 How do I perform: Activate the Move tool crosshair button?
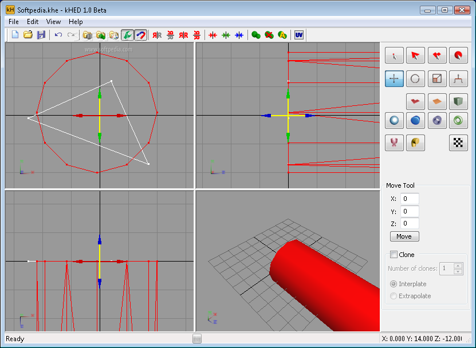click(394, 78)
